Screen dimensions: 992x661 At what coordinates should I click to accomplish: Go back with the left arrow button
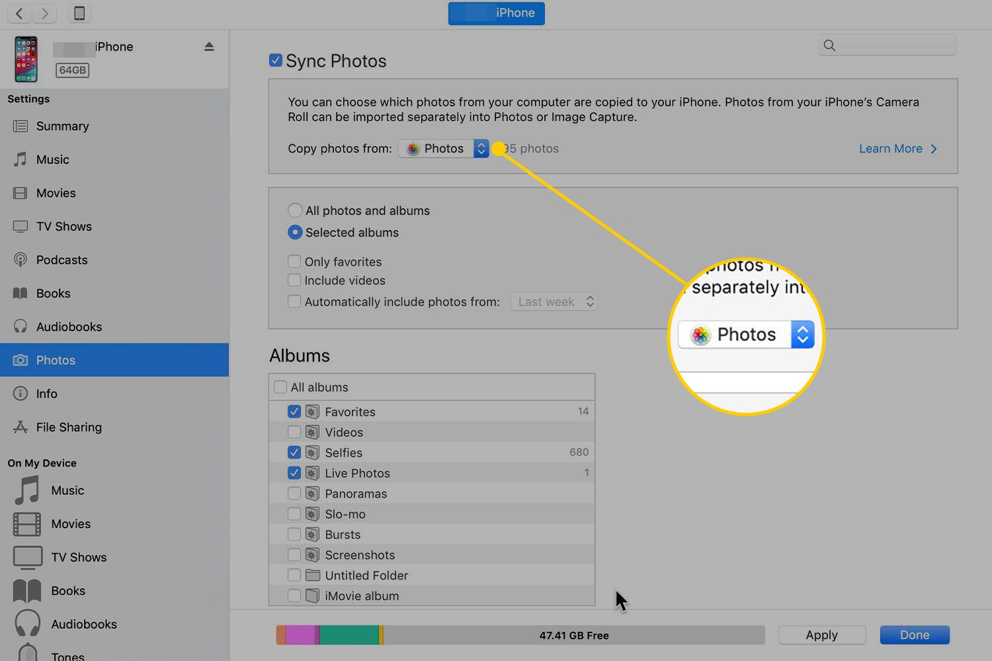pos(20,13)
